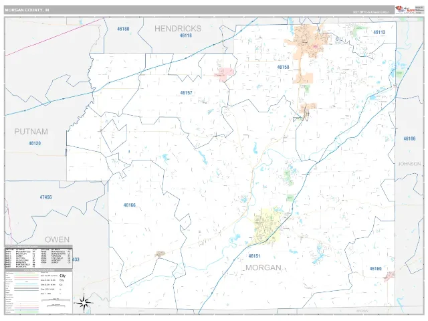Image resolution: width=428 pixels, height=321 pixels.
Task: Click ZIP code 46120 label
Action: tap(35, 143)
